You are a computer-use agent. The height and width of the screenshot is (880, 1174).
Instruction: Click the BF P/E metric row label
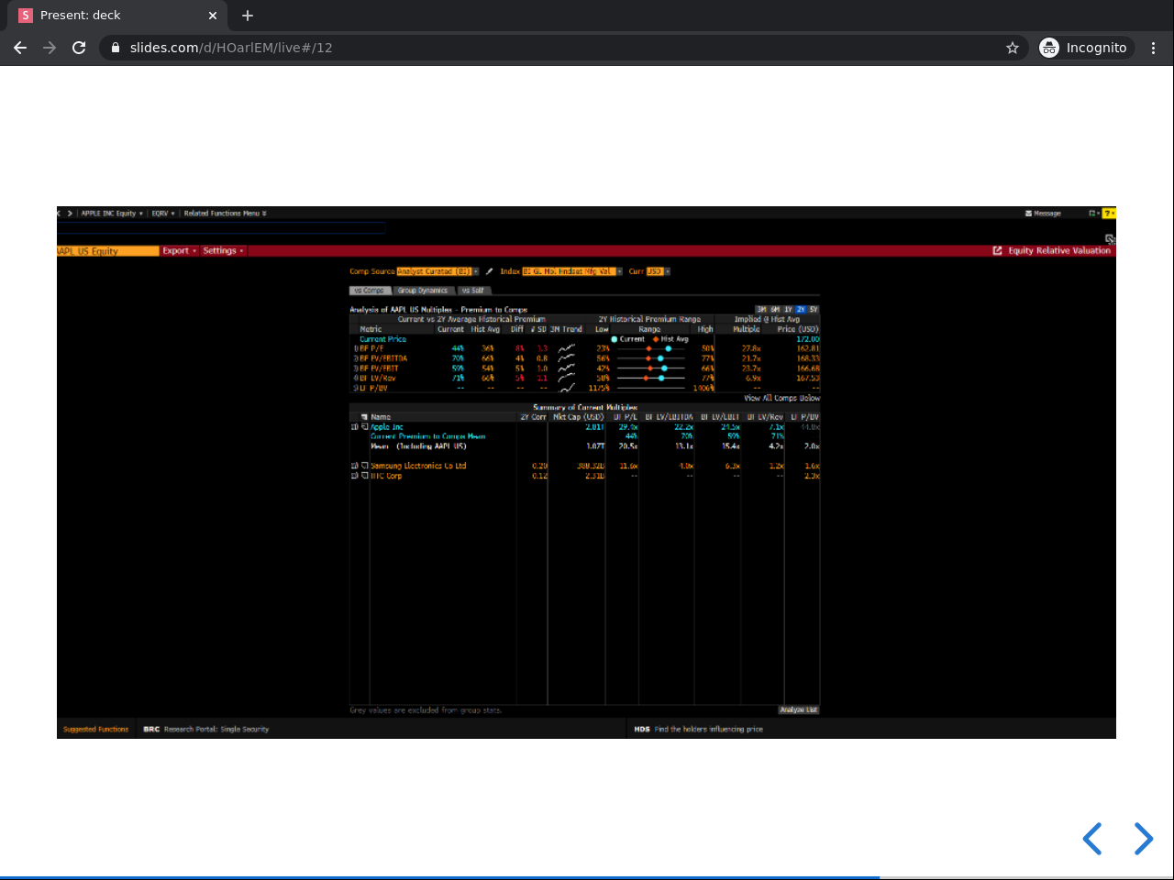[371, 348]
